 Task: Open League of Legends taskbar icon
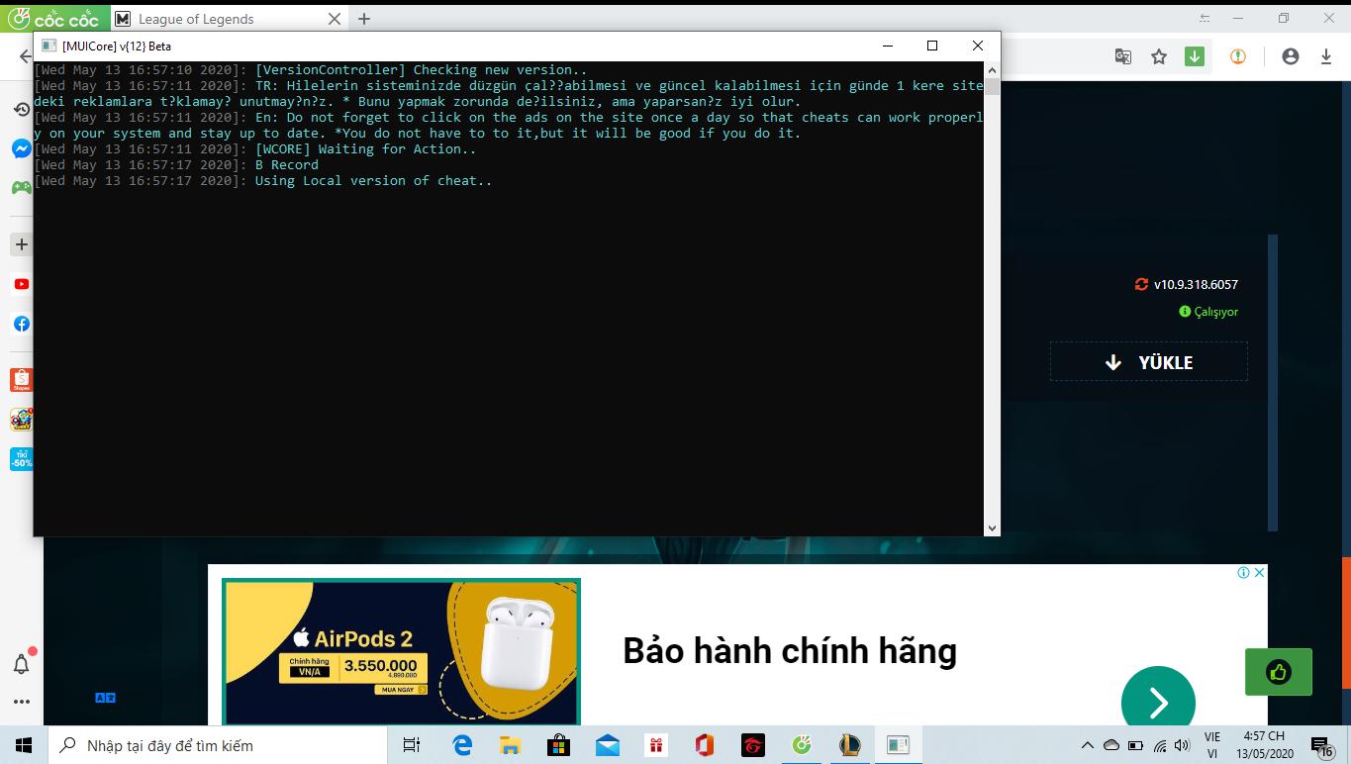(x=849, y=745)
